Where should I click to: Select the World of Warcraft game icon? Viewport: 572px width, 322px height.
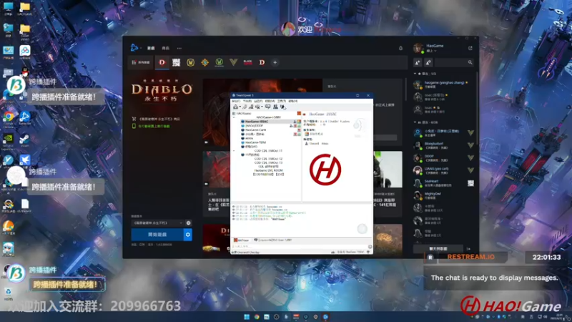click(190, 62)
